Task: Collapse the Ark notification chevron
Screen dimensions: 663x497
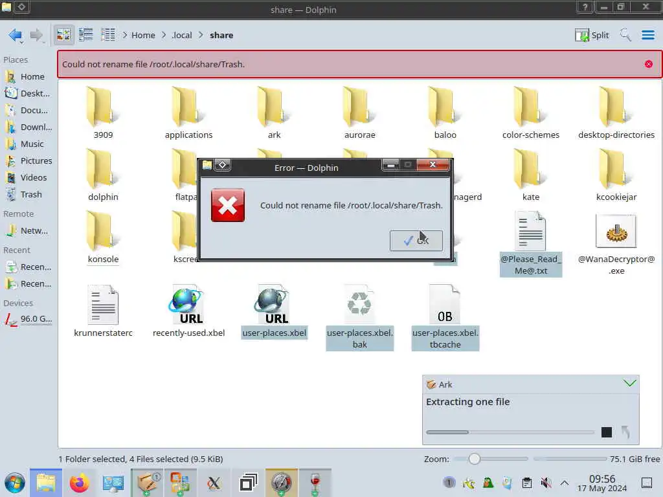Action: (629, 383)
